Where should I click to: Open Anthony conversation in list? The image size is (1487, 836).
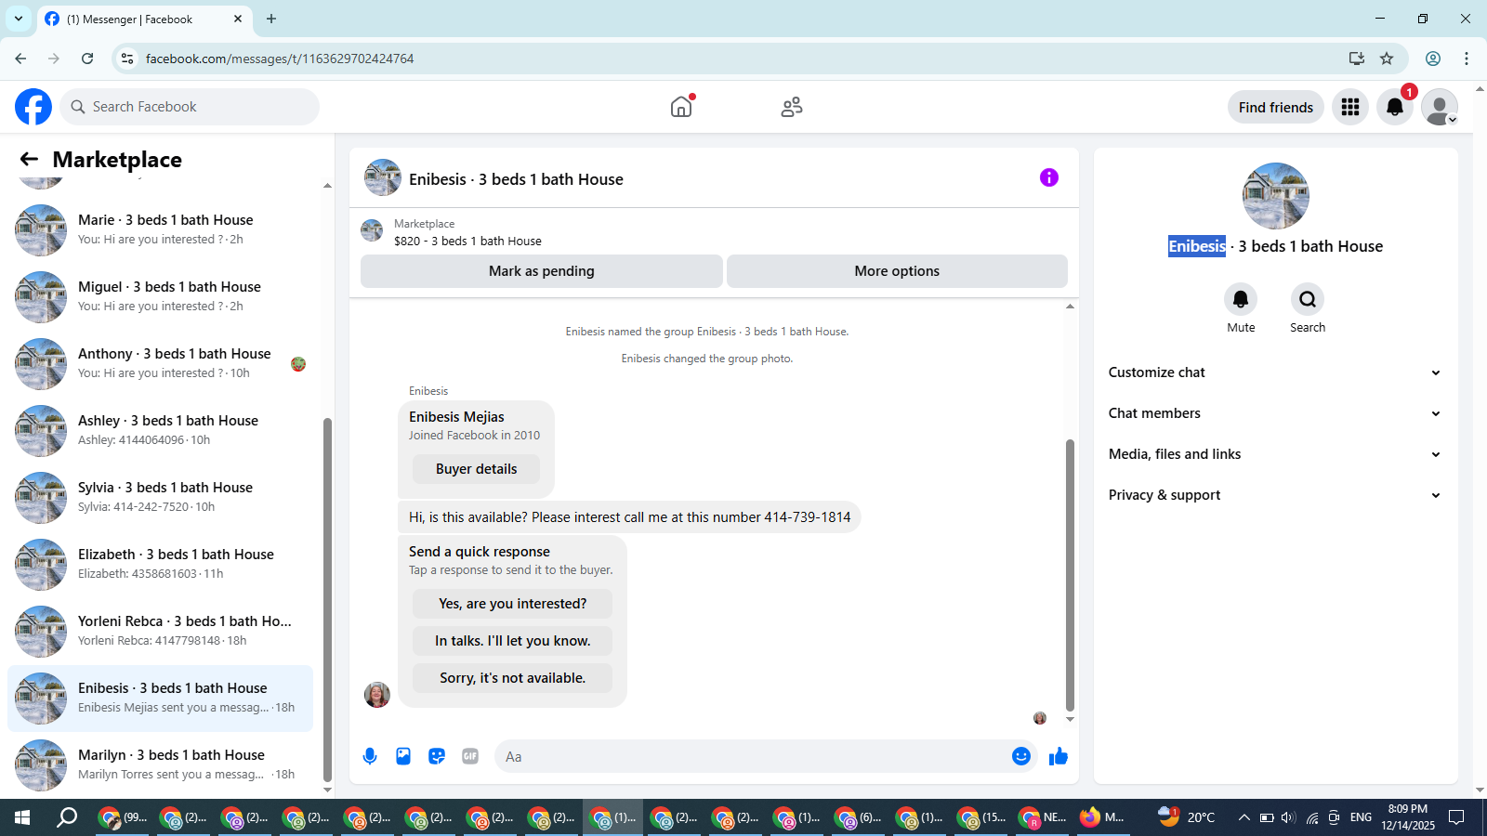[x=160, y=363]
